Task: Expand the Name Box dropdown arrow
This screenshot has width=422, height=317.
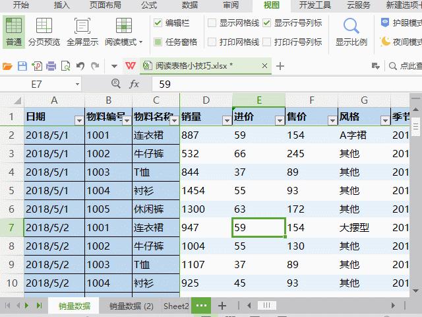Action: point(77,85)
